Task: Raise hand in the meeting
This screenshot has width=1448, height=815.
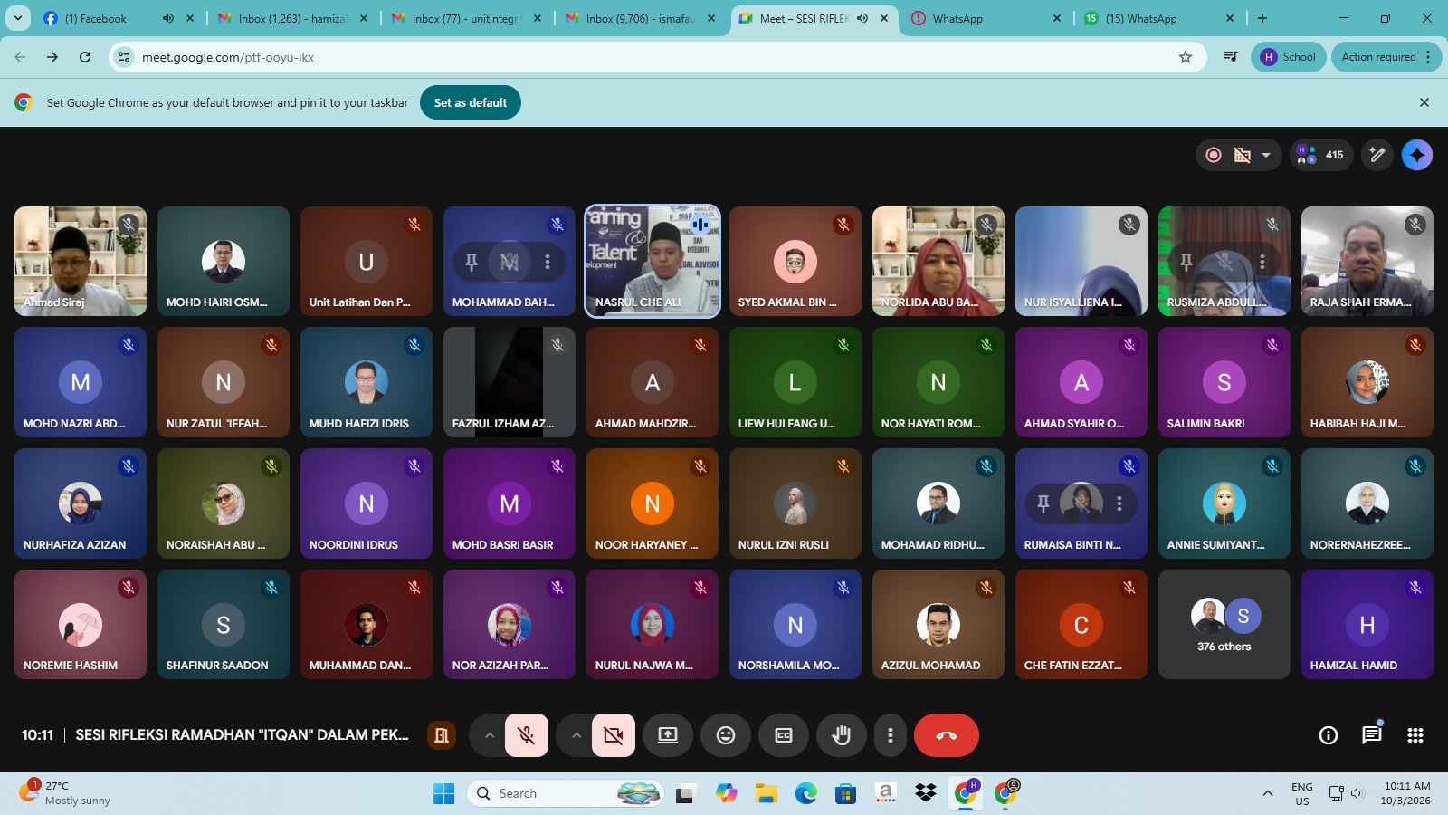Action: click(x=842, y=735)
